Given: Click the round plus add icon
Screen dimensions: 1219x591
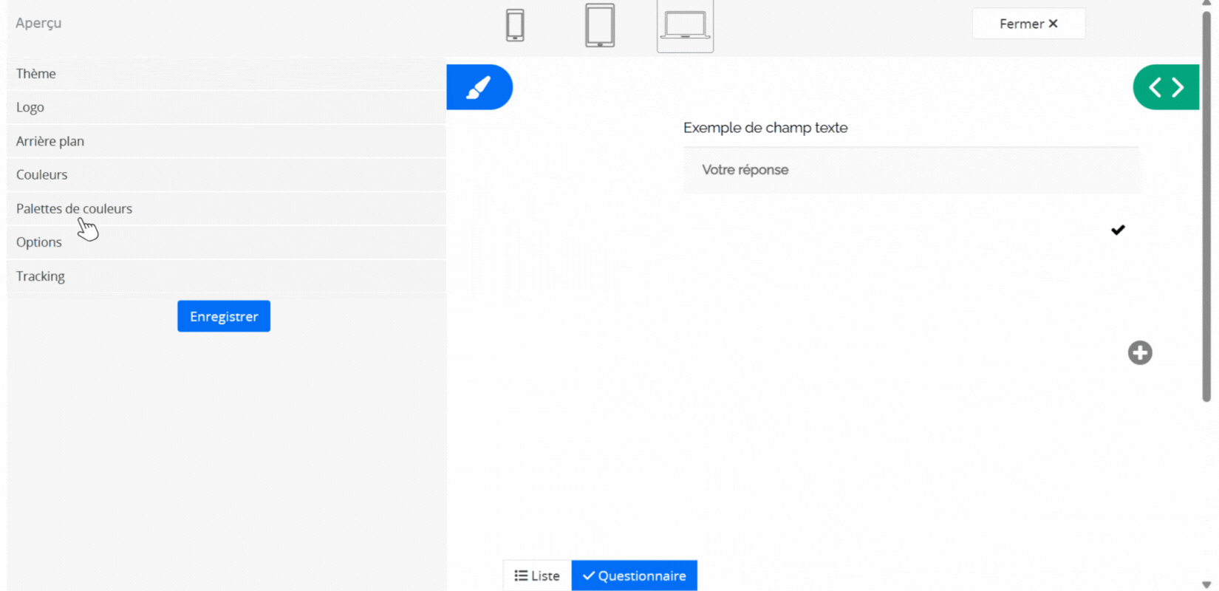Looking at the screenshot, I should point(1139,352).
